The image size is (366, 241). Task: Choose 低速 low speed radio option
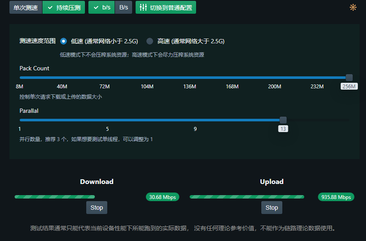[64, 41]
